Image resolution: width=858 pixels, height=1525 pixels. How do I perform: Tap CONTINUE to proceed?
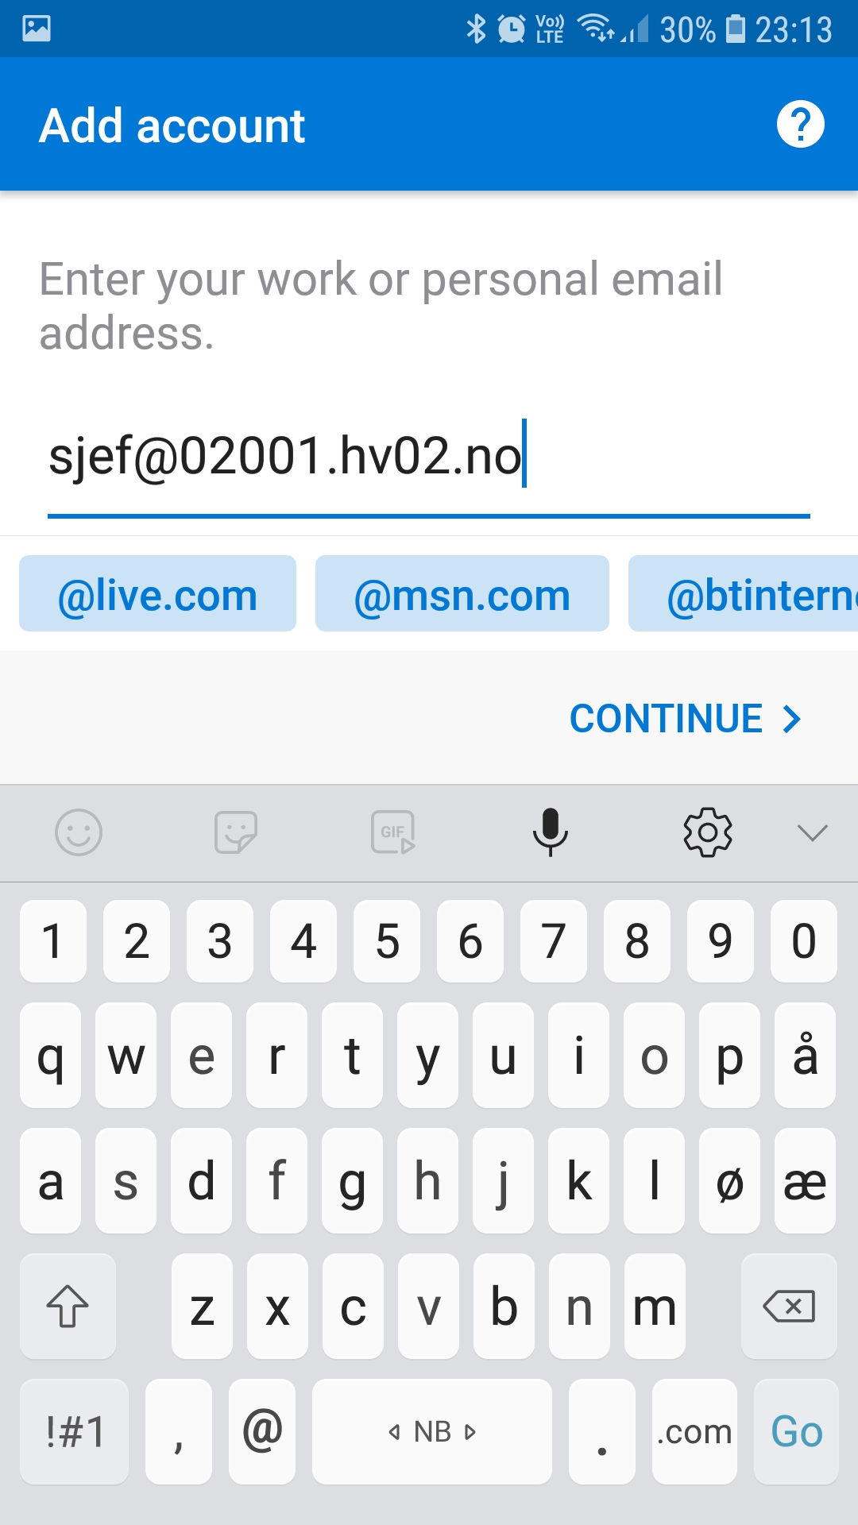coord(685,719)
